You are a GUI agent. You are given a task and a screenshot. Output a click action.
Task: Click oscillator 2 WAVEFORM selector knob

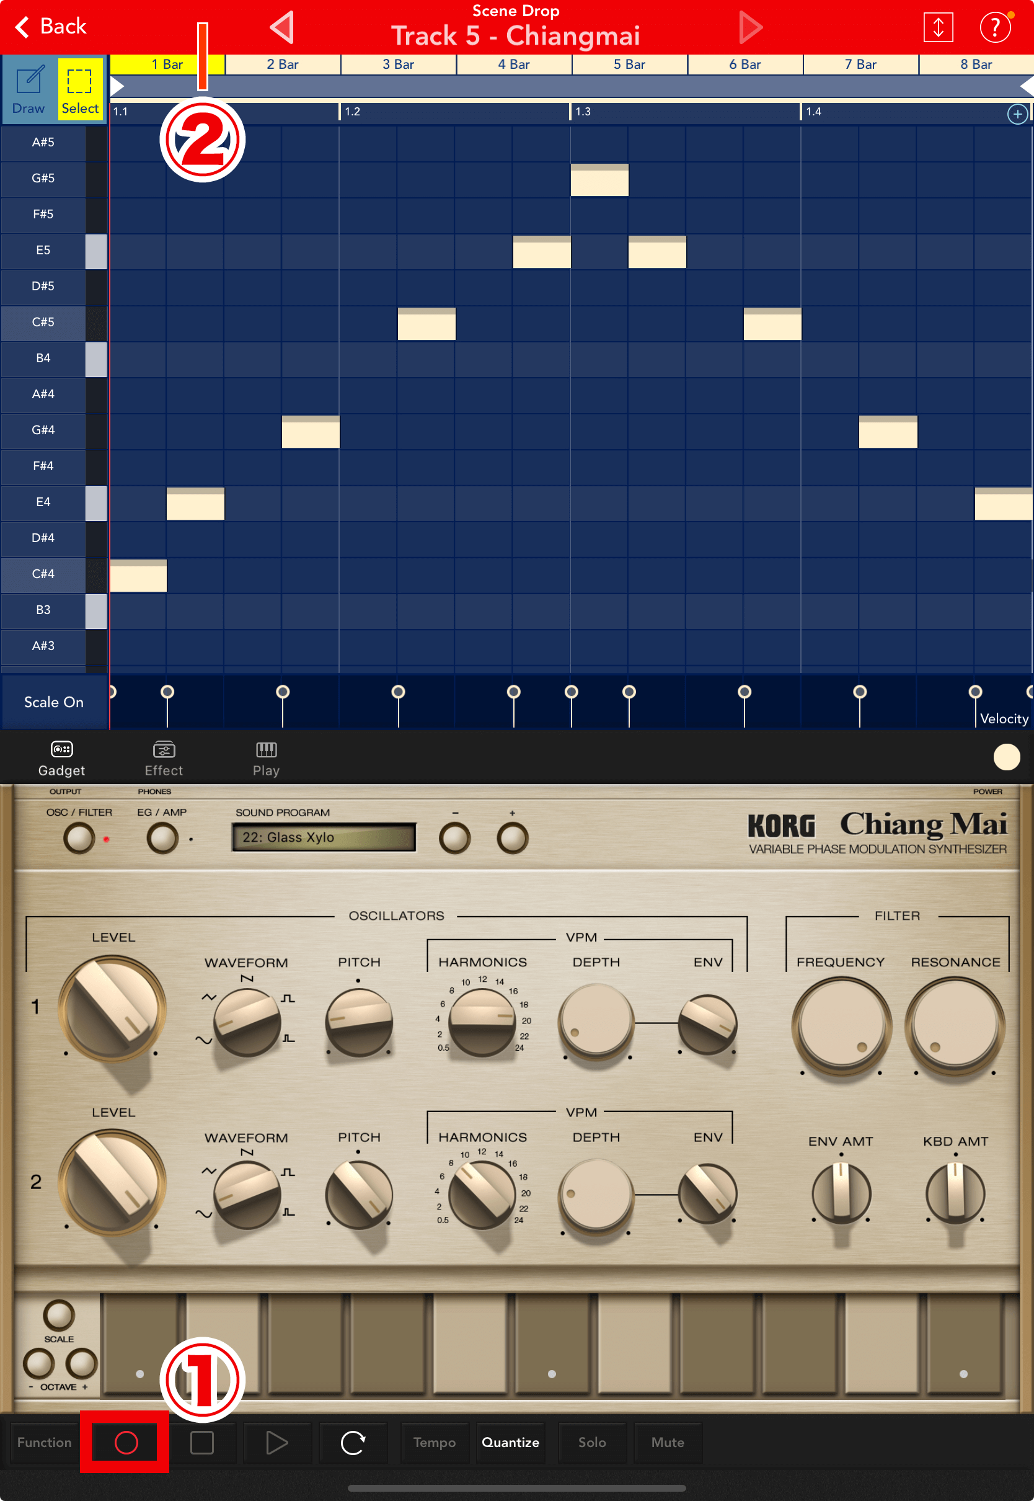point(247,1195)
